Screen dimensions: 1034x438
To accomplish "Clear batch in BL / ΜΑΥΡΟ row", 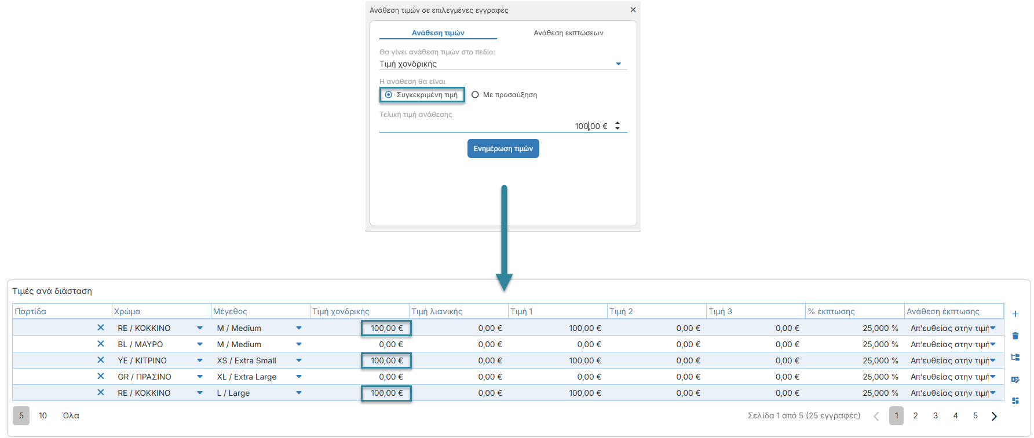I will pos(100,344).
